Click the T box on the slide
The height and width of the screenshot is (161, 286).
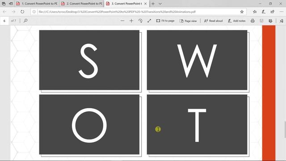(x=197, y=124)
